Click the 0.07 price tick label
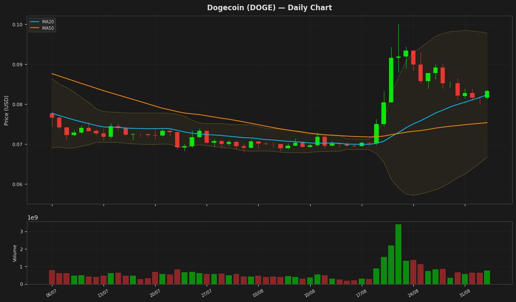516x302 pixels. pos(18,145)
